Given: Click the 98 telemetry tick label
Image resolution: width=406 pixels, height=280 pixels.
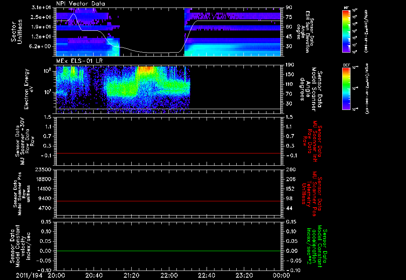Looking at the screenshot, I should tap(289, 199).
